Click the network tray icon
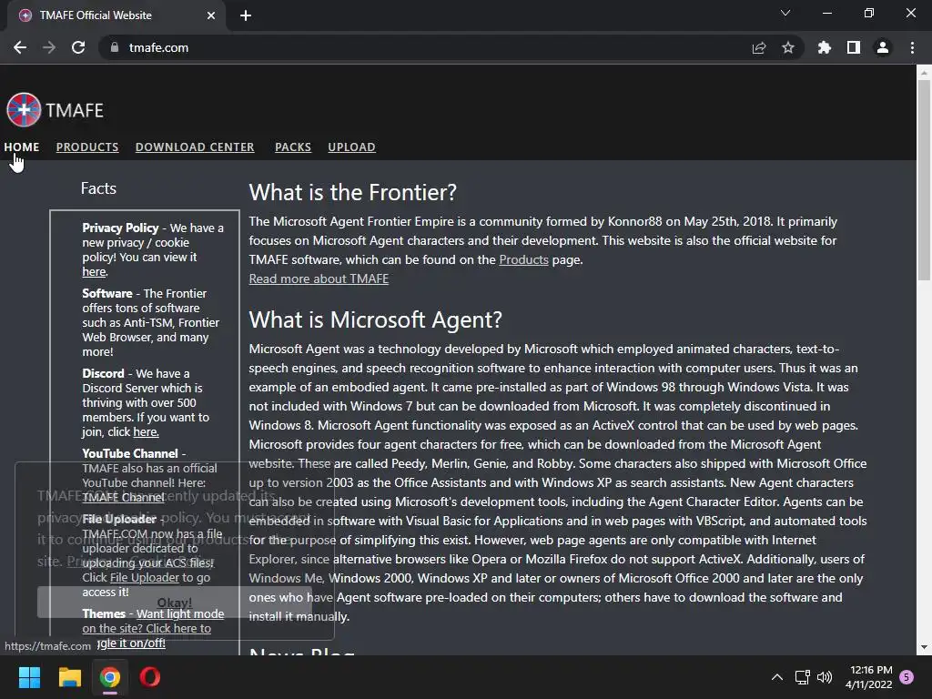 (x=803, y=677)
